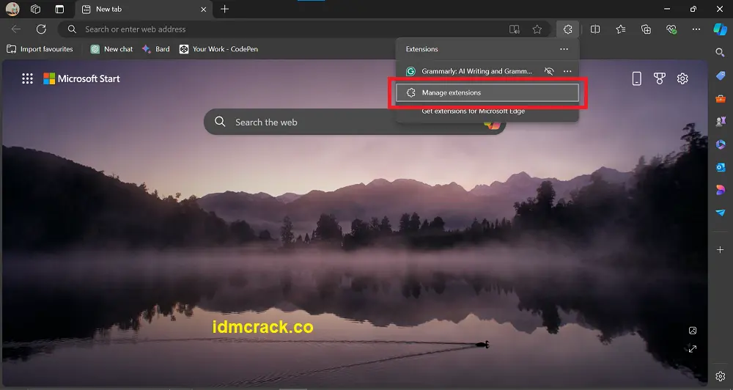Open Browser essentials heart icon
The width and height of the screenshot is (733, 390).
(671, 29)
